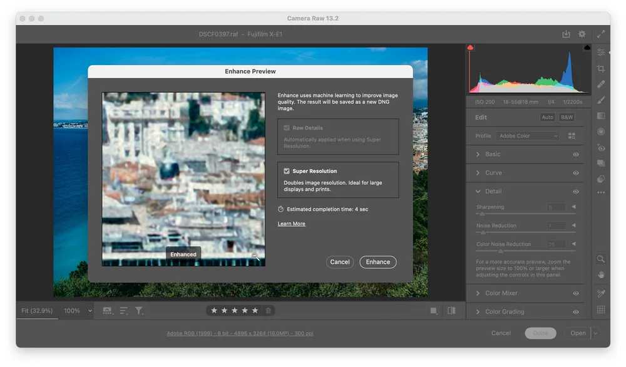Click the Done button
Image resolution: width=626 pixels, height=367 pixels.
[x=540, y=333]
